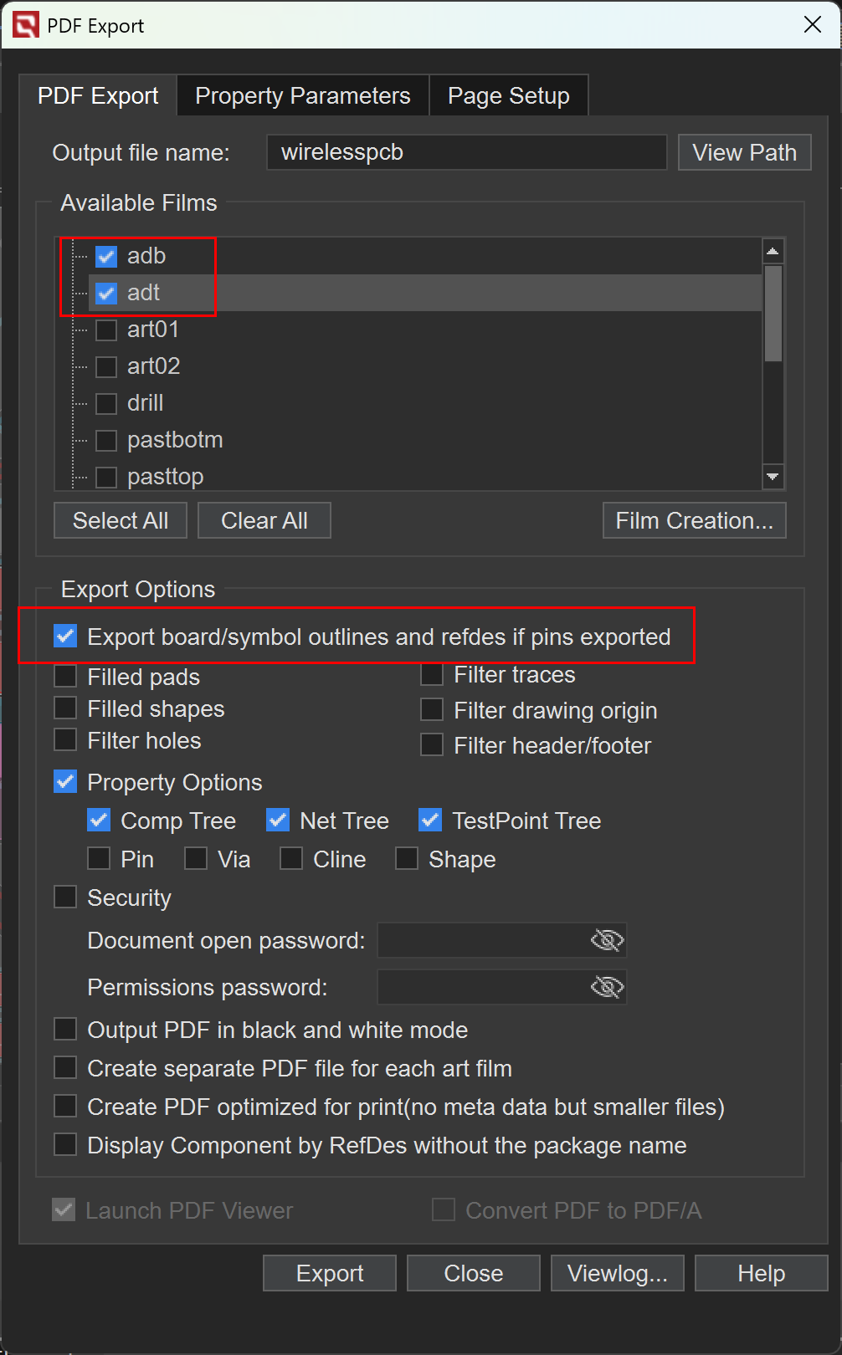Screen dimensions: 842x1355
Task: Click the Output file name field
Action: pos(466,152)
